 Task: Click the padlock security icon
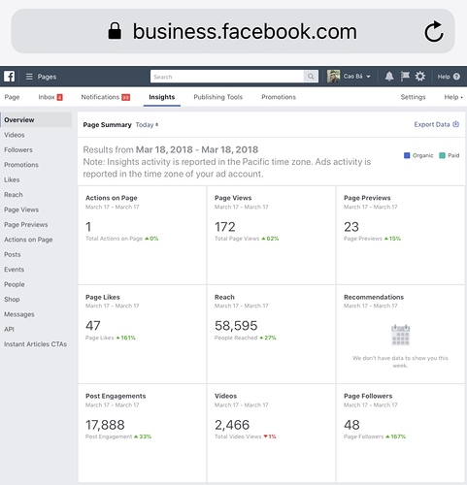[115, 31]
